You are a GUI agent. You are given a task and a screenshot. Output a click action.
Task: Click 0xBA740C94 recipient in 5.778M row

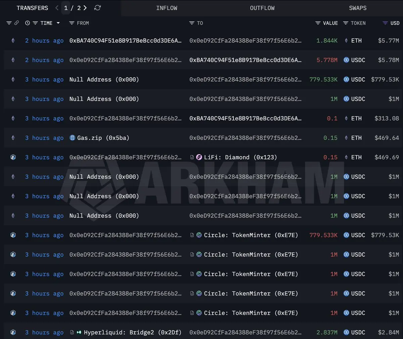pos(245,60)
